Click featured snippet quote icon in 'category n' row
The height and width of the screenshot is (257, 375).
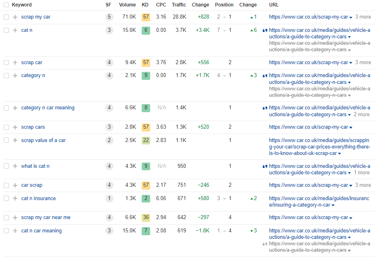click(x=265, y=76)
